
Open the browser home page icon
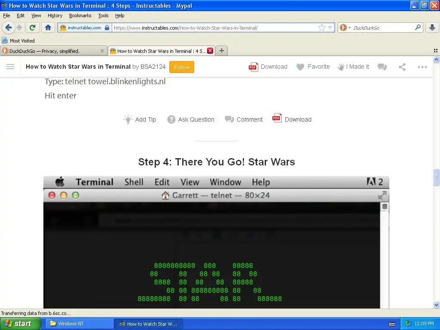pos(48,27)
